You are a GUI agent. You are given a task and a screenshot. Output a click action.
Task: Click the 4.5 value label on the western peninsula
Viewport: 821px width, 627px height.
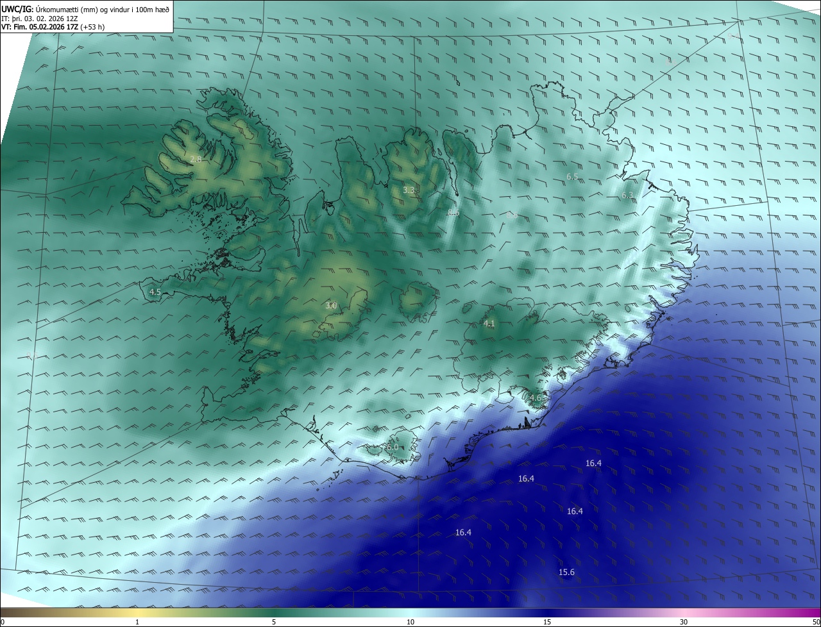pyautogui.click(x=155, y=292)
